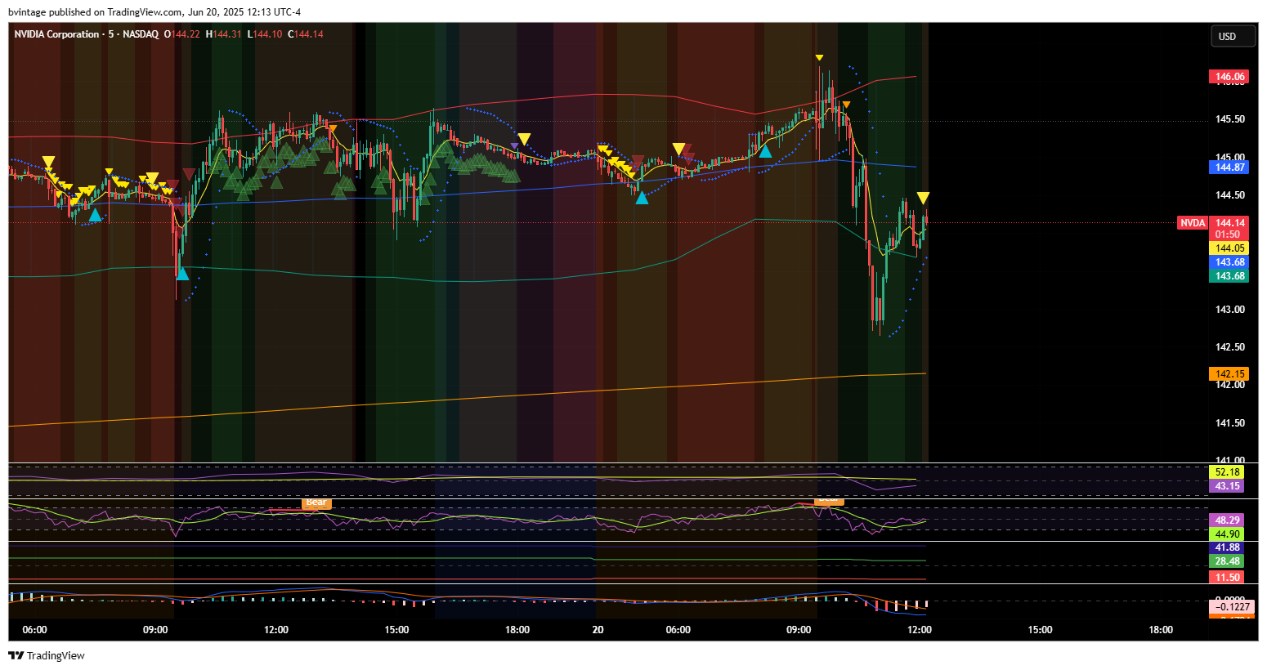Viewport: 1267px width, 670px height.
Task: Click the yellow 144.05 price label
Action: (1229, 248)
